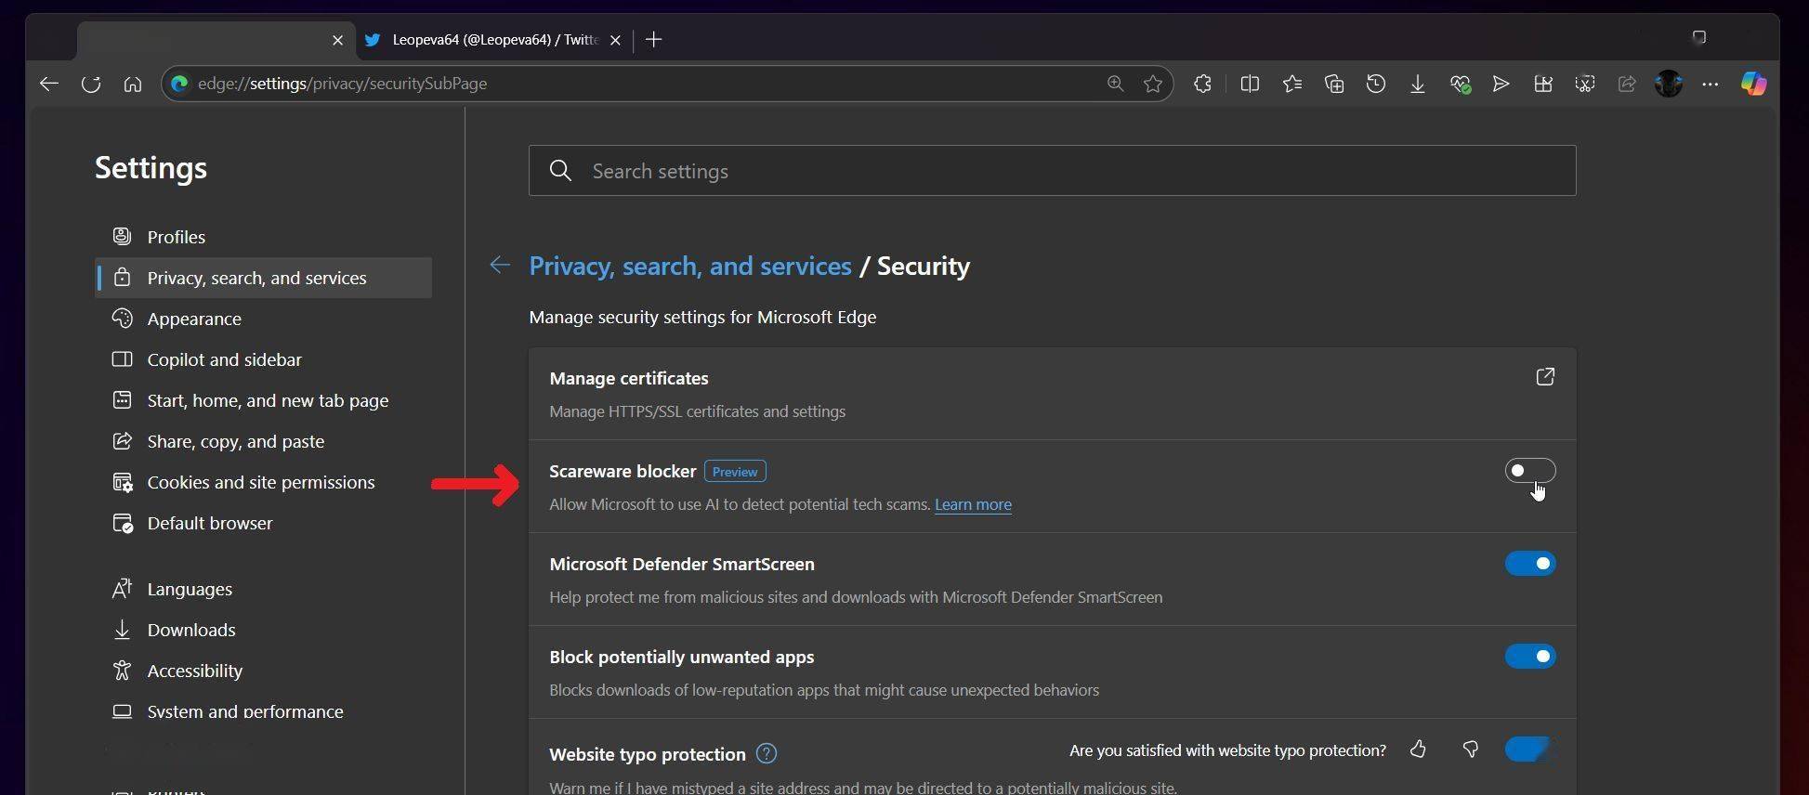Click the Privacy, search, and services breadcrumb link
This screenshot has height=795, width=1809.
(x=690, y=266)
